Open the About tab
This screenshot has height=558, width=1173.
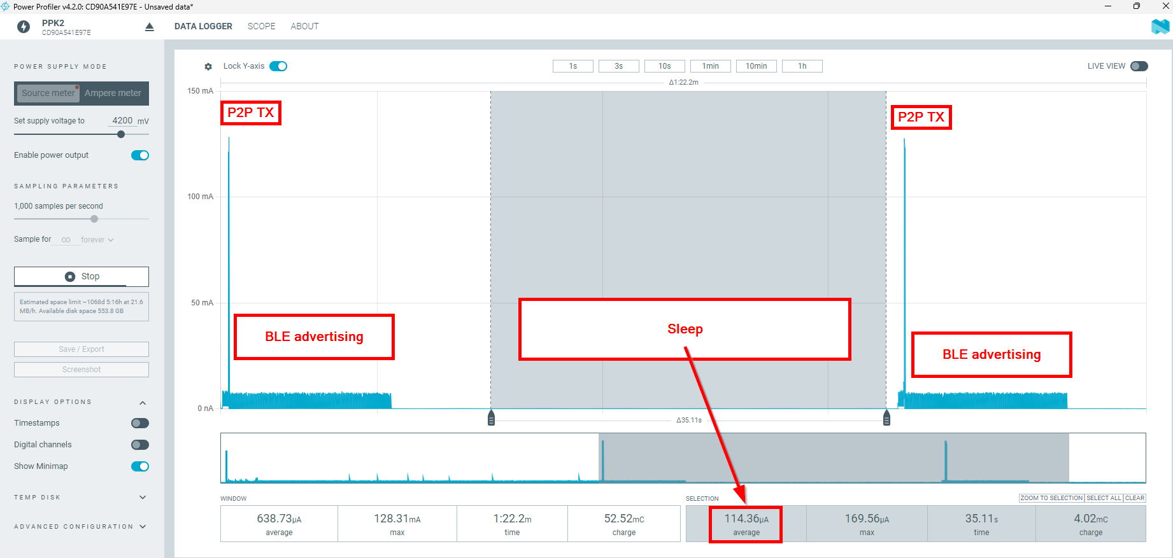[x=304, y=26]
